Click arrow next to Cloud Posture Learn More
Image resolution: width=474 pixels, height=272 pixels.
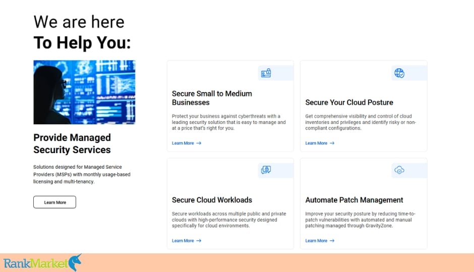pyautogui.click(x=332, y=143)
